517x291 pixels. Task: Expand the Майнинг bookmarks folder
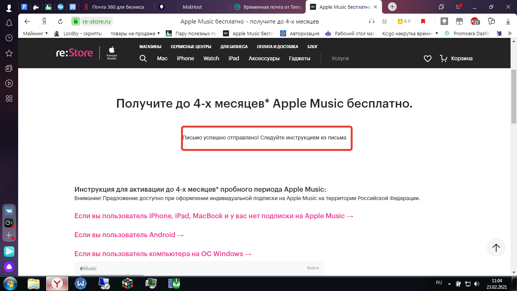35,33
